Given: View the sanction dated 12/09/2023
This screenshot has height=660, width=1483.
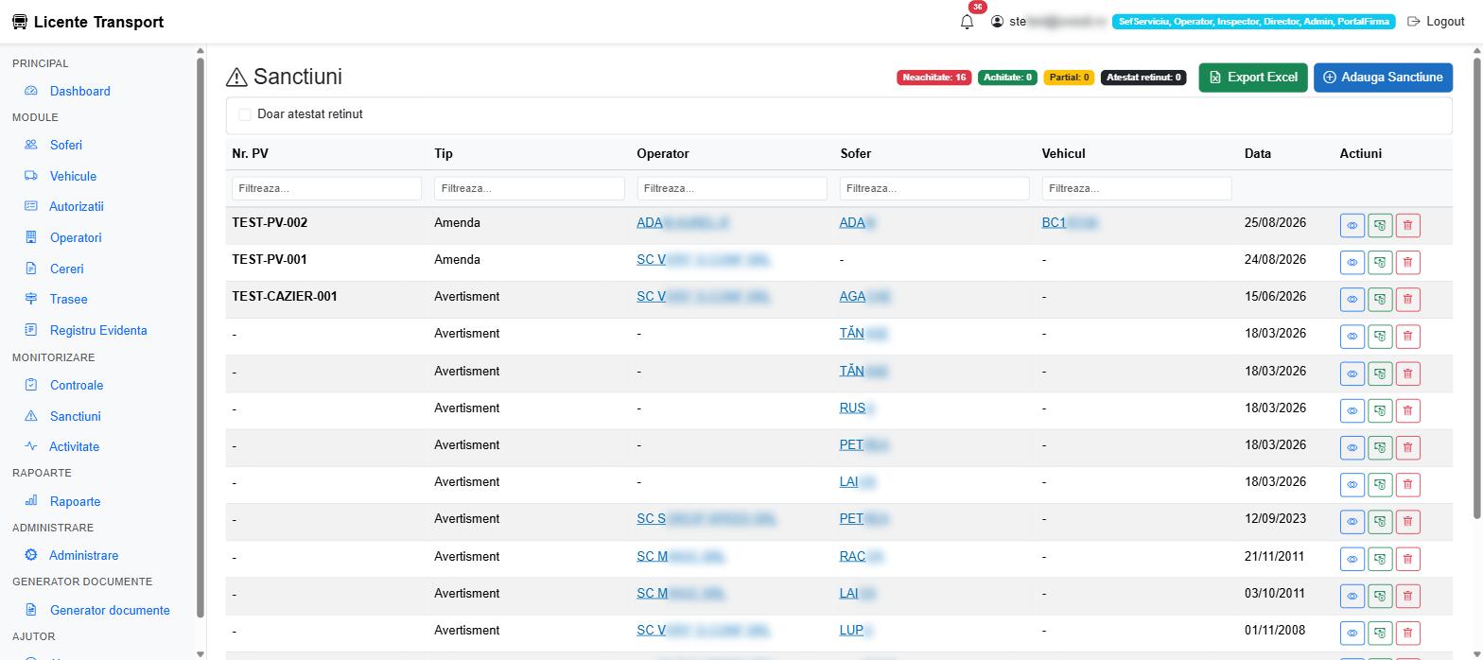Looking at the screenshot, I should pyautogui.click(x=1352, y=522).
